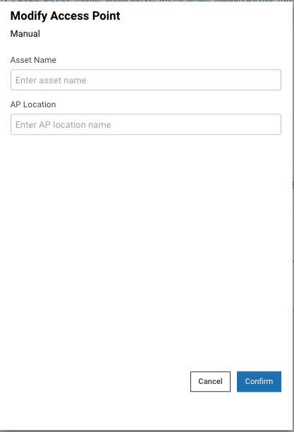Image resolution: width=294 pixels, height=432 pixels.
Task: Click the partially hidden banner text above the dialog
Action: click(147, 1)
